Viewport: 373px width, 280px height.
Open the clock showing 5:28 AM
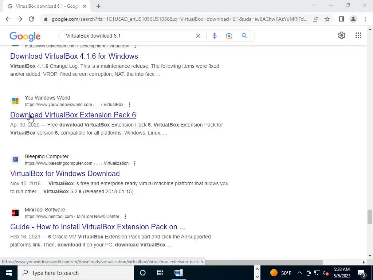click(342, 273)
